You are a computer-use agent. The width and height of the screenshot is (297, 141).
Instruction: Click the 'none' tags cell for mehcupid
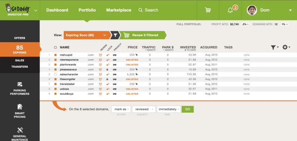click(247, 55)
